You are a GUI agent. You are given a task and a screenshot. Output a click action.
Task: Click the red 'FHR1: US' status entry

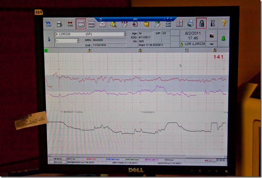pos(91,159)
